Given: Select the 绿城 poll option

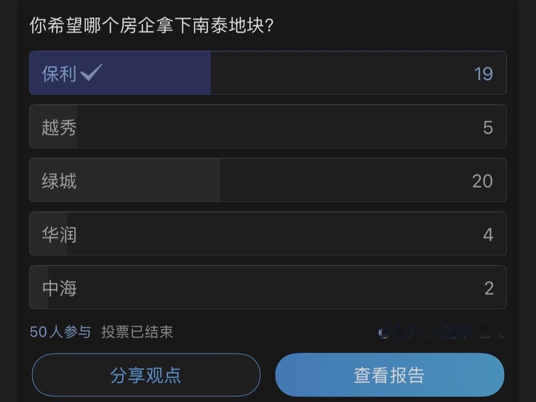Looking at the screenshot, I should coord(268,180).
